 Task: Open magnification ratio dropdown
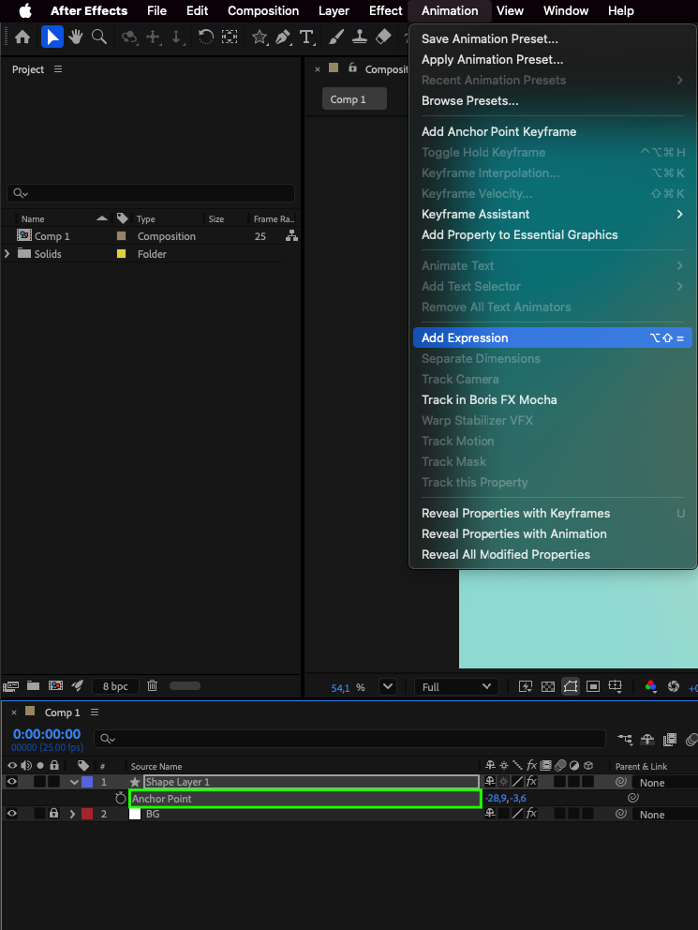pos(388,686)
